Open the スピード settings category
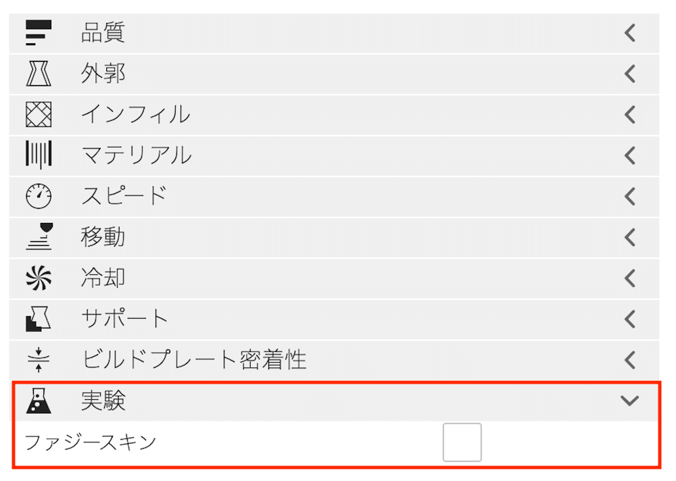The width and height of the screenshot is (676, 481). pos(124,197)
